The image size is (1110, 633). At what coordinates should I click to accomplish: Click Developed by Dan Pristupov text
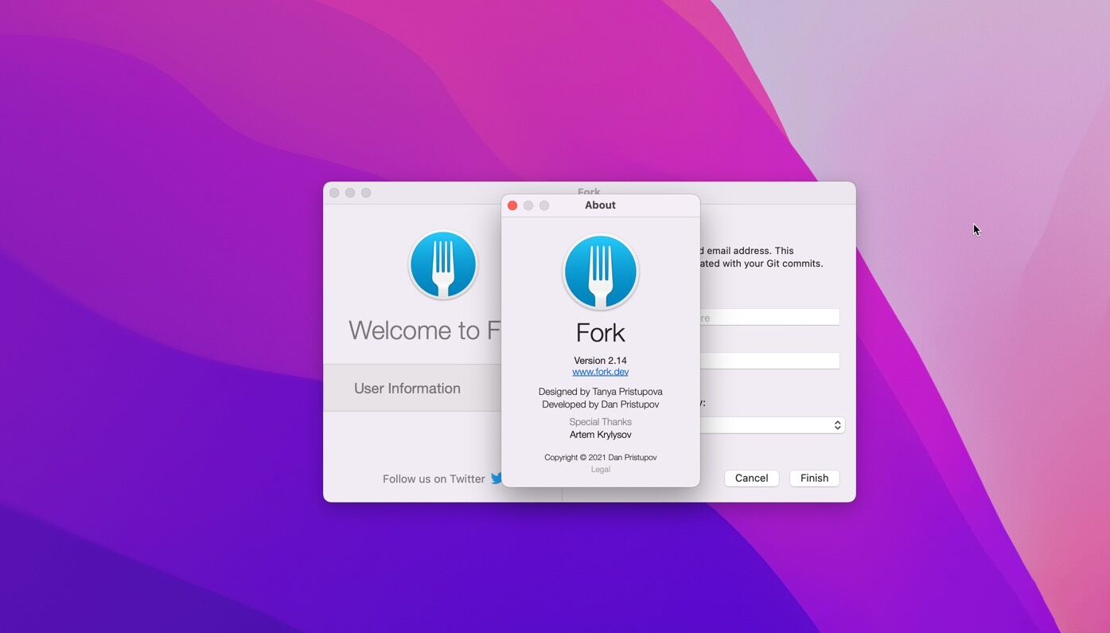[600, 404]
